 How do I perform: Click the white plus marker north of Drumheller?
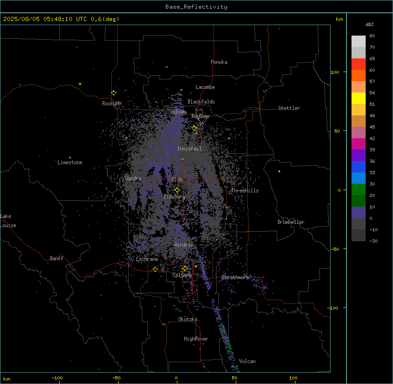[x=279, y=171]
